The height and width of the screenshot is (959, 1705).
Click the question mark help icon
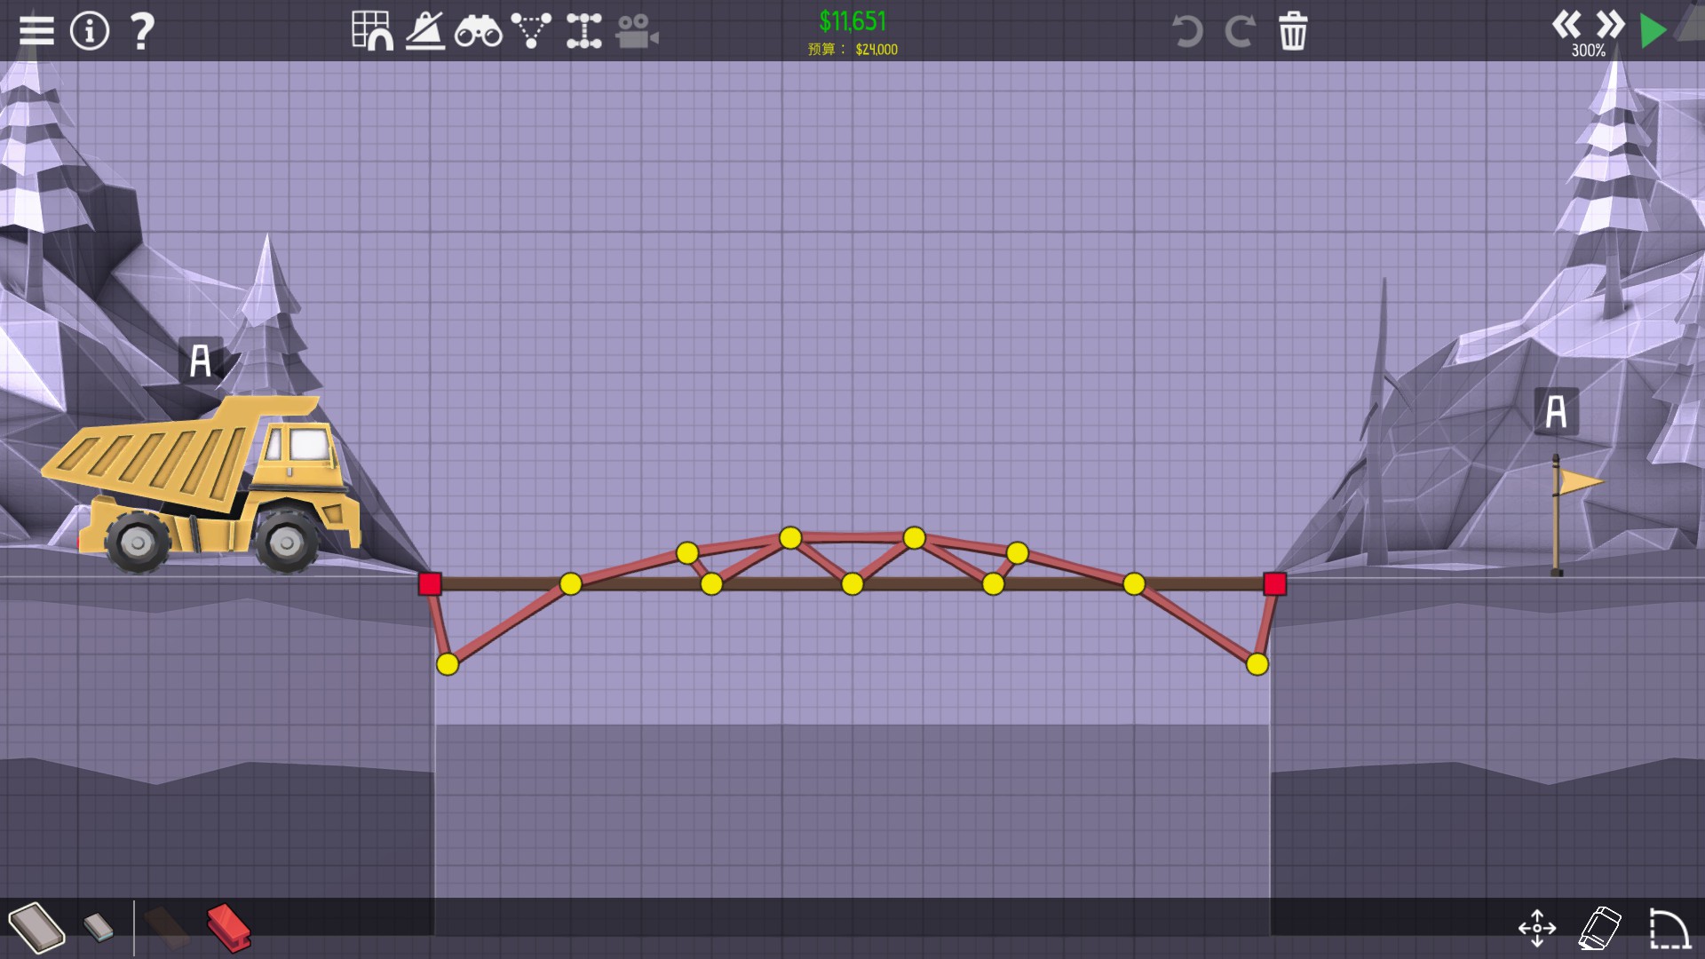142,30
